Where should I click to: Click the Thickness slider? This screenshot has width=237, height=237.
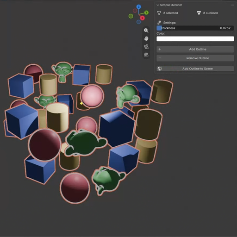click(x=195, y=28)
